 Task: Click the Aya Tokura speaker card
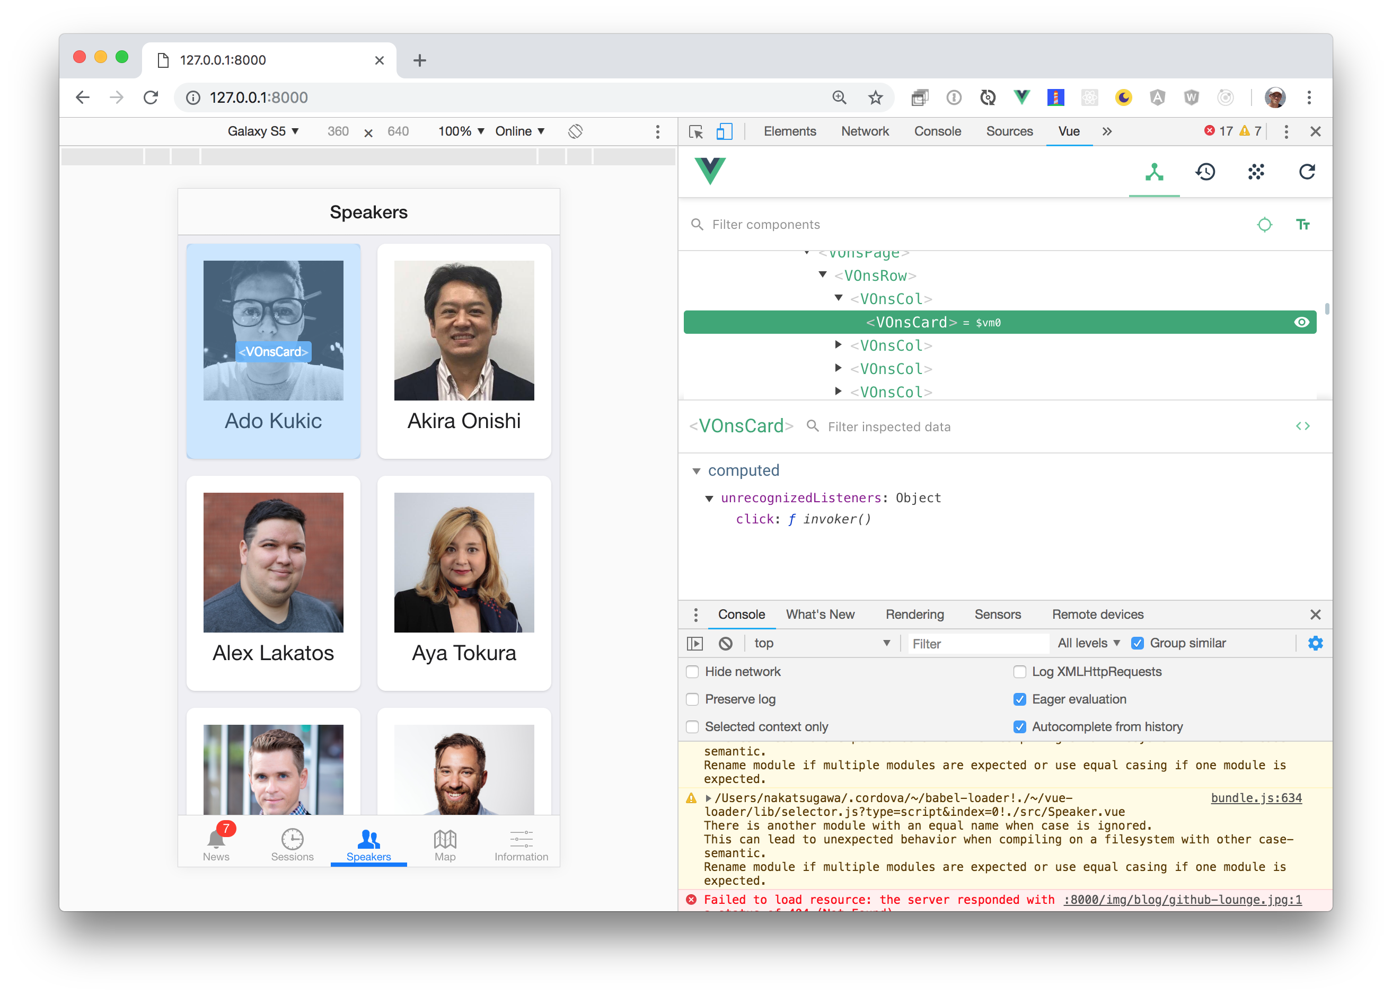(x=464, y=583)
